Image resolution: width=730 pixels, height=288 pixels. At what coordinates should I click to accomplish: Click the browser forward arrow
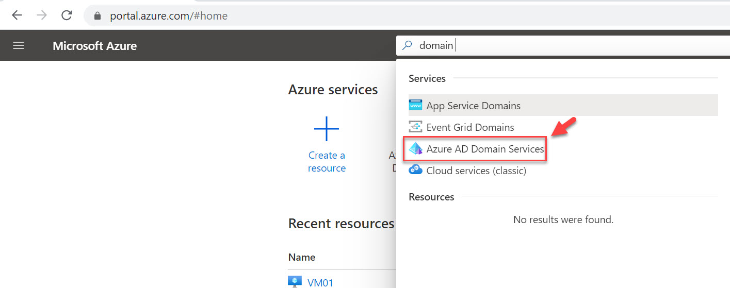42,15
